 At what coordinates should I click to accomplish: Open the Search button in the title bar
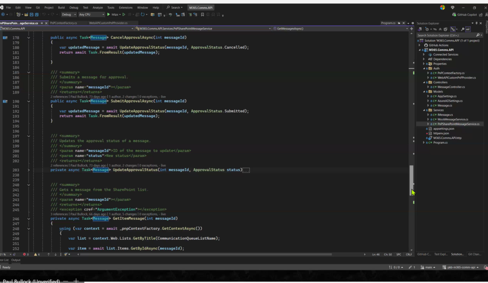(174, 8)
